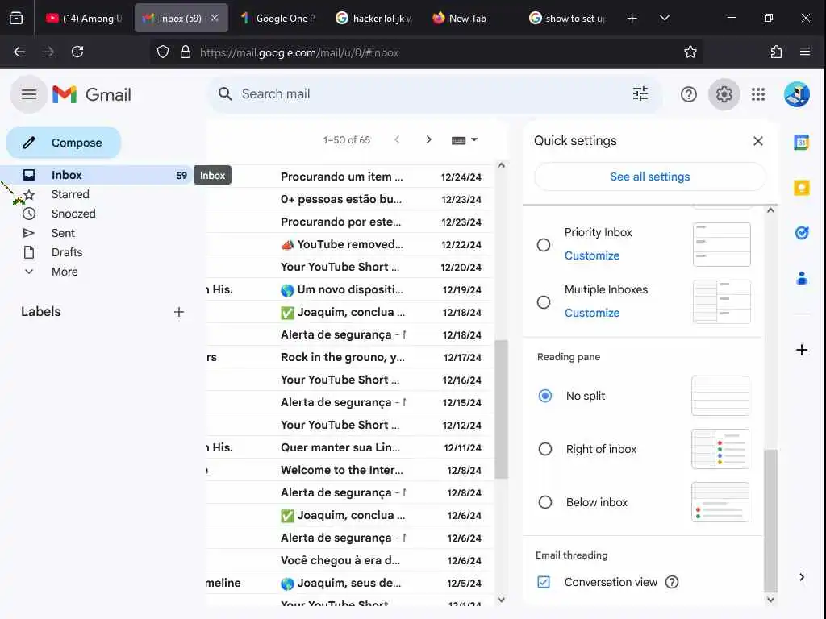The width and height of the screenshot is (826, 619).
Task: Select No split reading pane
Action: [x=545, y=395]
